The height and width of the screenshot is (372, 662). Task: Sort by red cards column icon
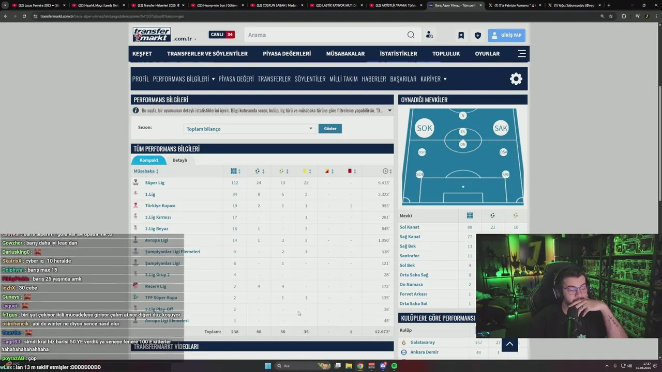click(x=351, y=171)
